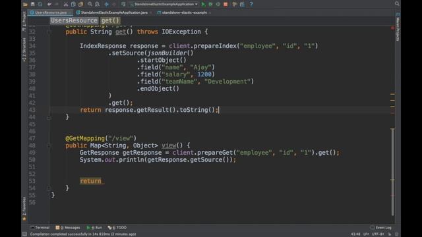Image resolution: width=422 pixels, height=237 pixels.
Task: Open the Run tool window
Action: pyautogui.click(x=94, y=228)
